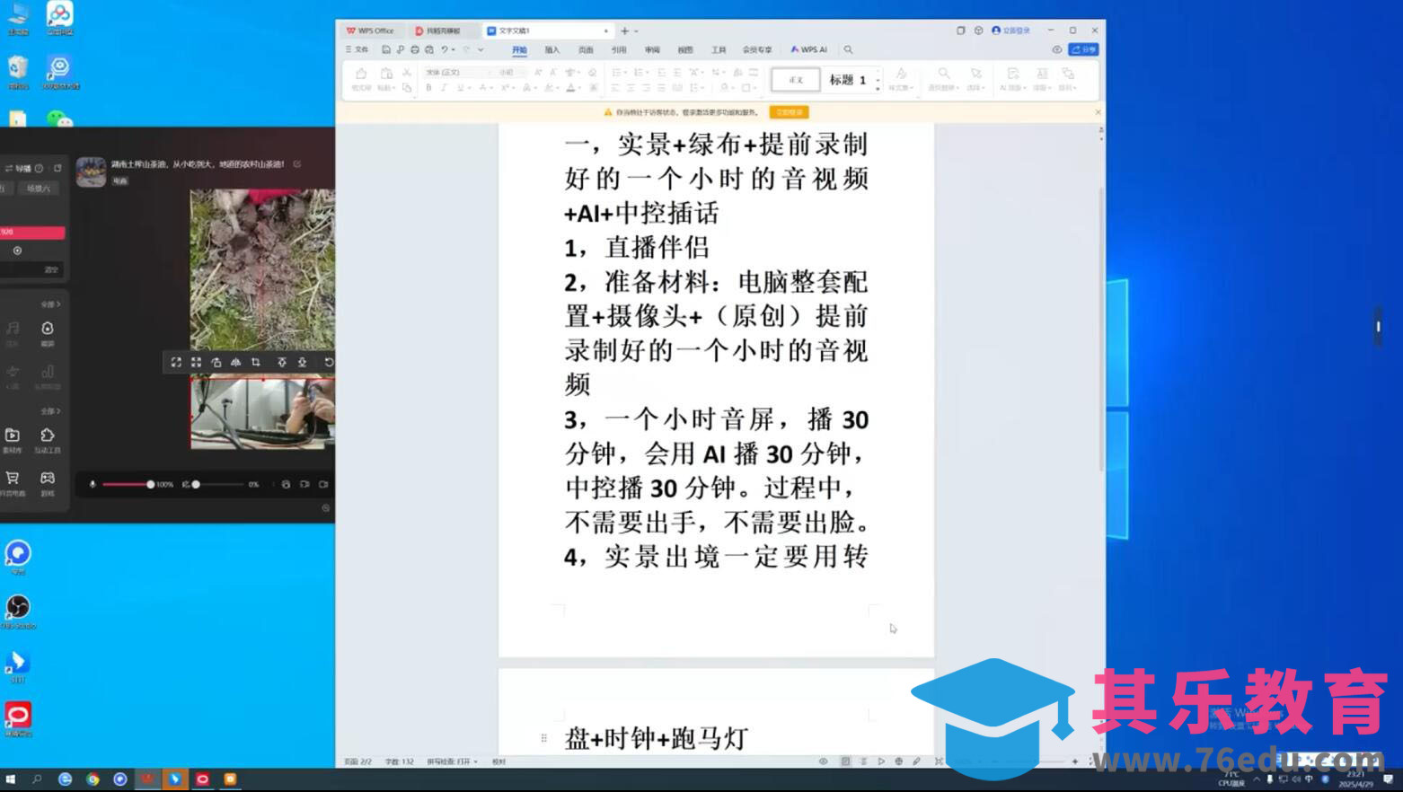1403x792 pixels.
Task: Switch to page layout view in status bar
Action: [845, 761]
